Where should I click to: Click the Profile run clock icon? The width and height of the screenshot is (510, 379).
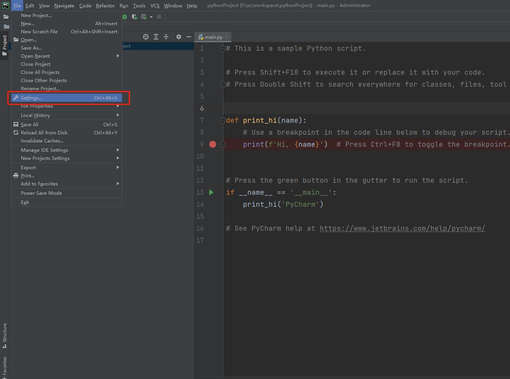pos(144,17)
